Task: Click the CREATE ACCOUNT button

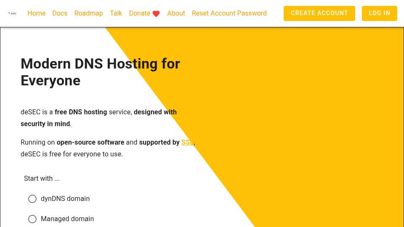Action: (319, 13)
